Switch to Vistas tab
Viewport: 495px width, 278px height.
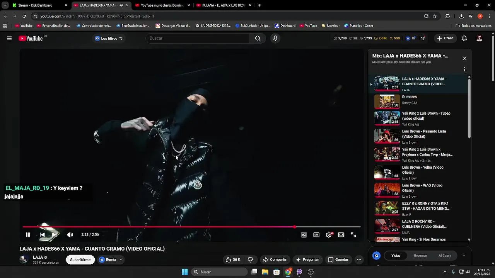point(396,256)
